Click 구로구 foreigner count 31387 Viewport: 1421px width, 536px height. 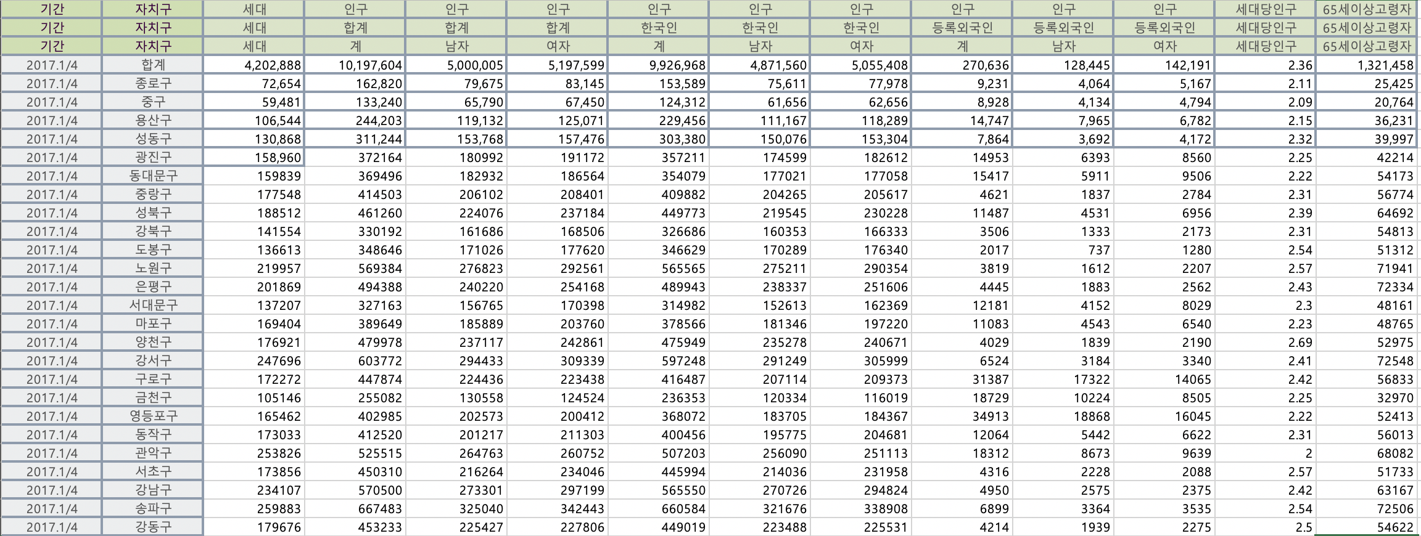point(962,379)
